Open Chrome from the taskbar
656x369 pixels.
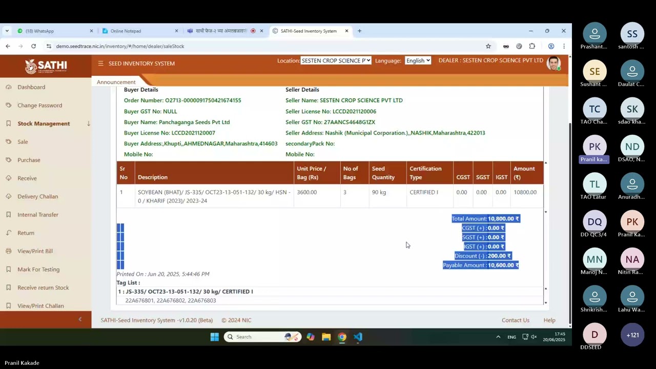click(x=342, y=337)
